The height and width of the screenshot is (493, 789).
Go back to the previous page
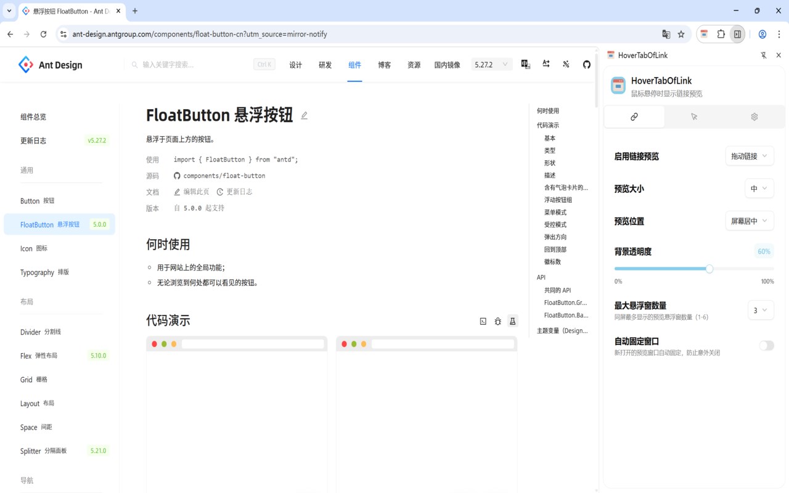pos(10,35)
